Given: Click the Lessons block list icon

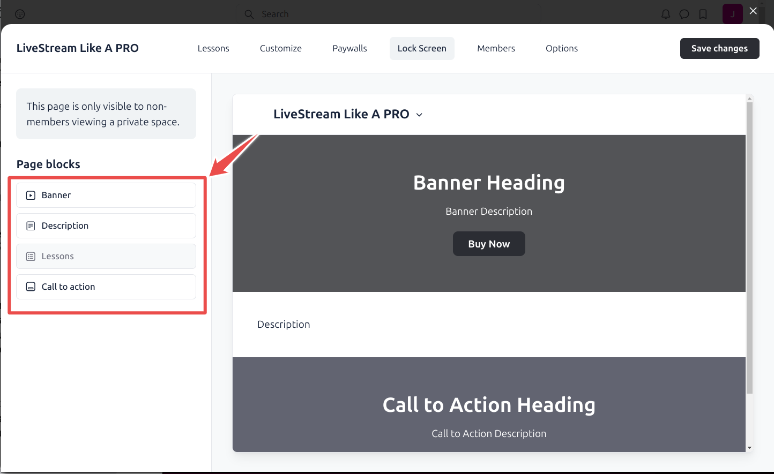Looking at the screenshot, I should [x=31, y=257].
